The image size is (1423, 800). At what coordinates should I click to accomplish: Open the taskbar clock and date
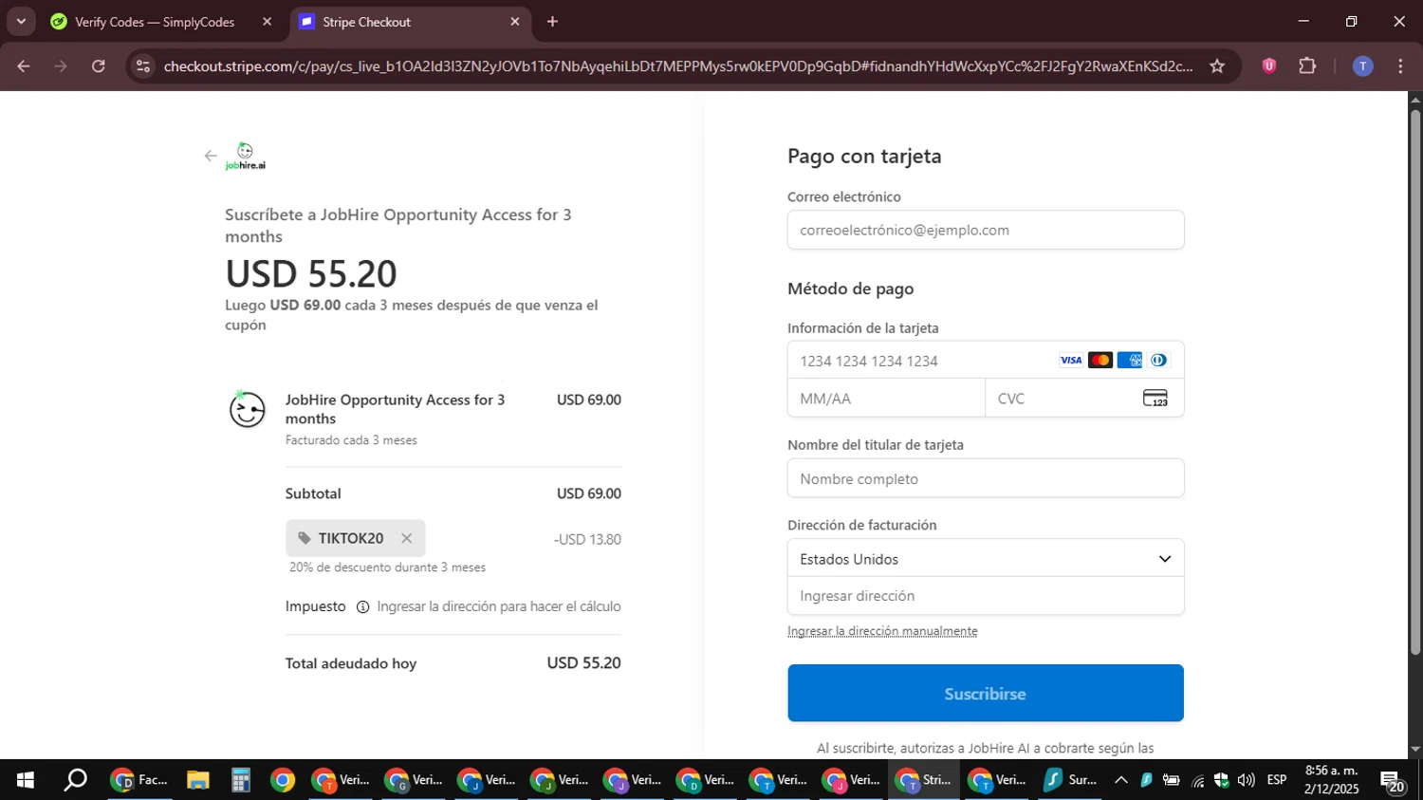1332,780
